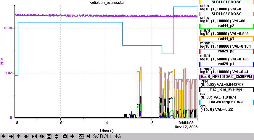
Task: Click the horizontal bowtie time-axis zoom icon
Action: point(34,136)
